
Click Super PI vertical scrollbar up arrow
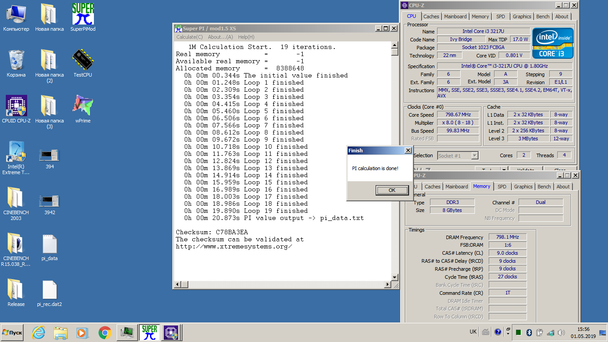tap(394, 45)
